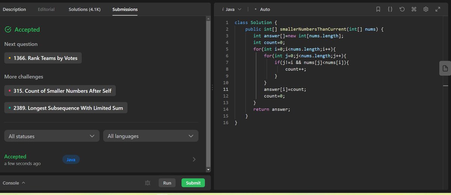Open challenge 315. Count of Smaller Numbers After Self
The height and width of the screenshot is (195, 451).
[60, 91]
